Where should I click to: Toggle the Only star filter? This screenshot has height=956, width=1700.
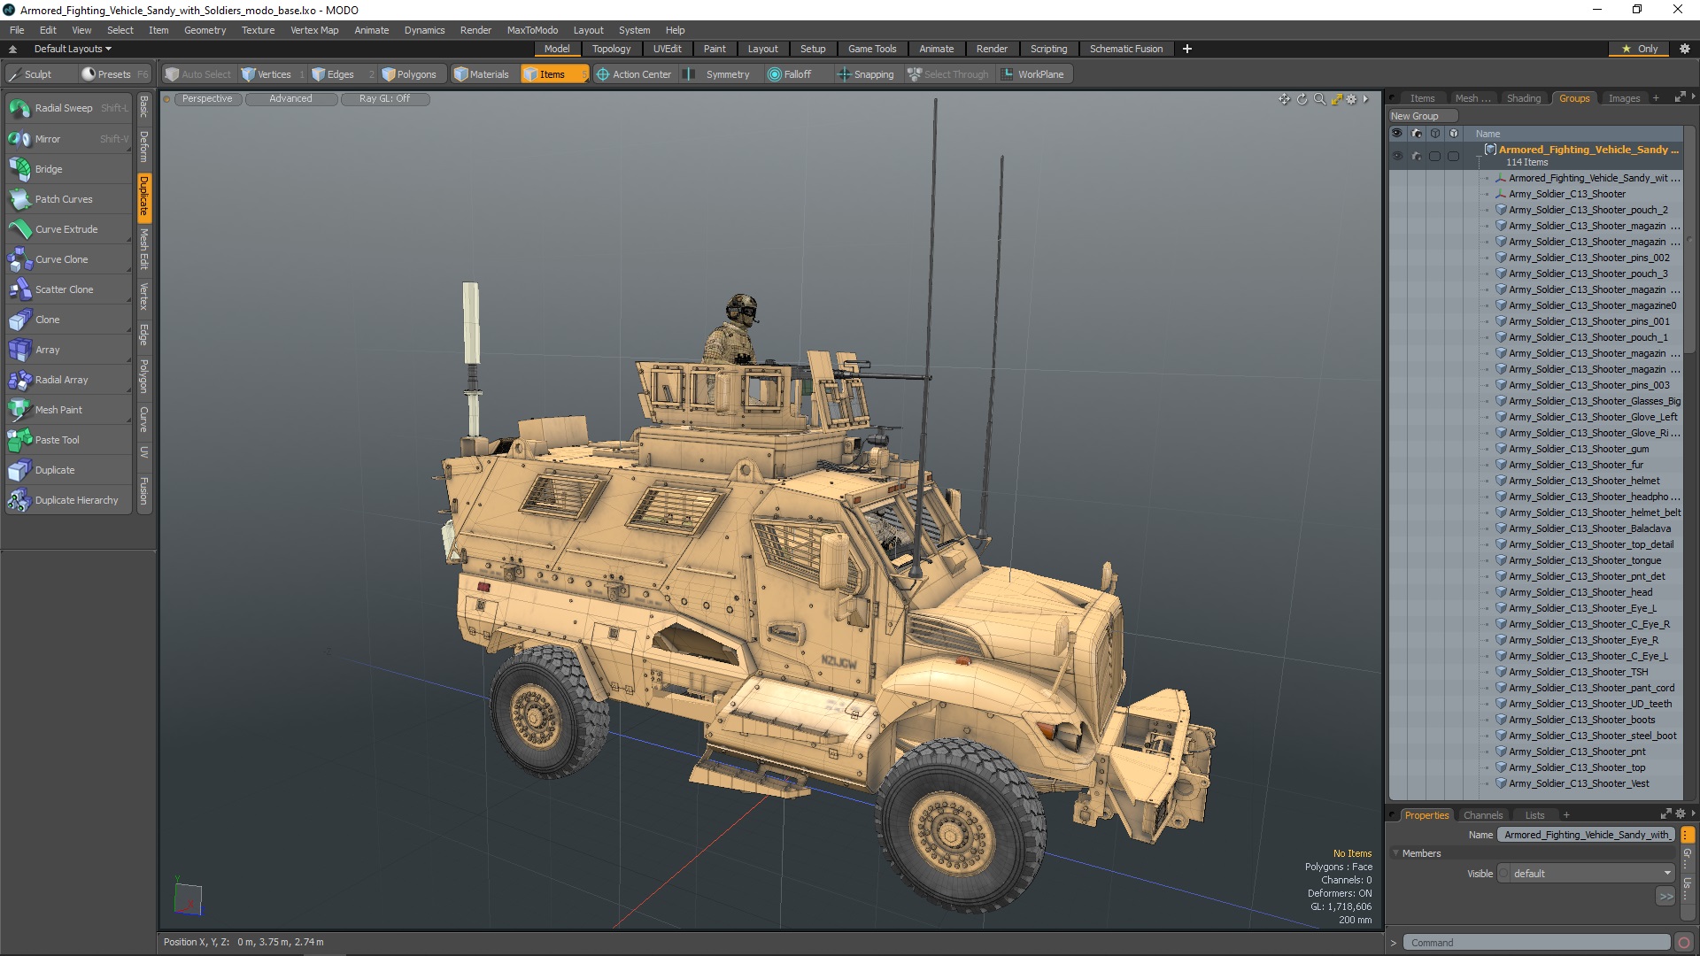tap(1639, 49)
